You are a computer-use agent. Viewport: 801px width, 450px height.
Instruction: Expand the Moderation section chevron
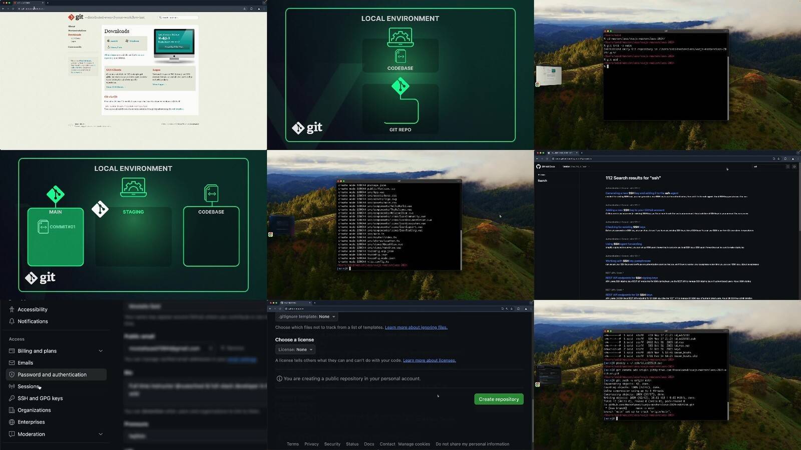pos(101,434)
